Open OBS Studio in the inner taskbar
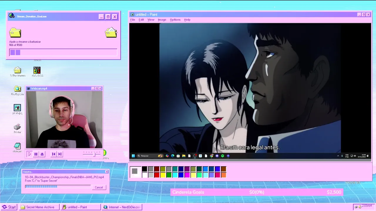This screenshot has width=376, height=211. tap(195, 156)
